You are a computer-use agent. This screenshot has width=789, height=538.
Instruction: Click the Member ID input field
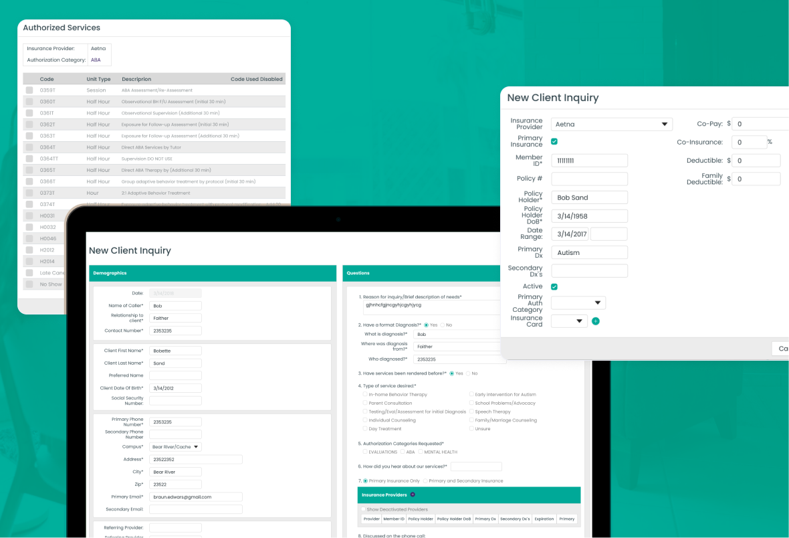(x=588, y=160)
